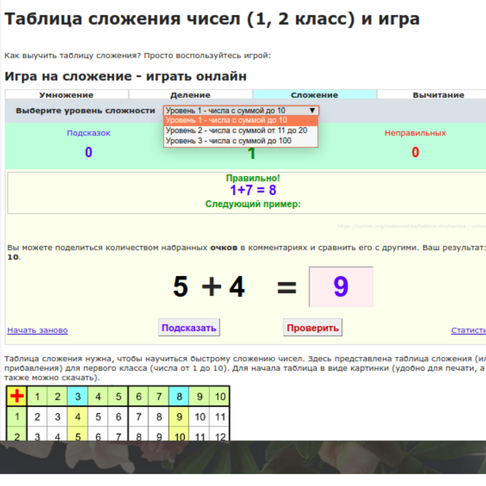Choose Уровень 2 - числа с суммой от 11 до 20
Viewport: 486px width, 486px height.
(236, 130)
